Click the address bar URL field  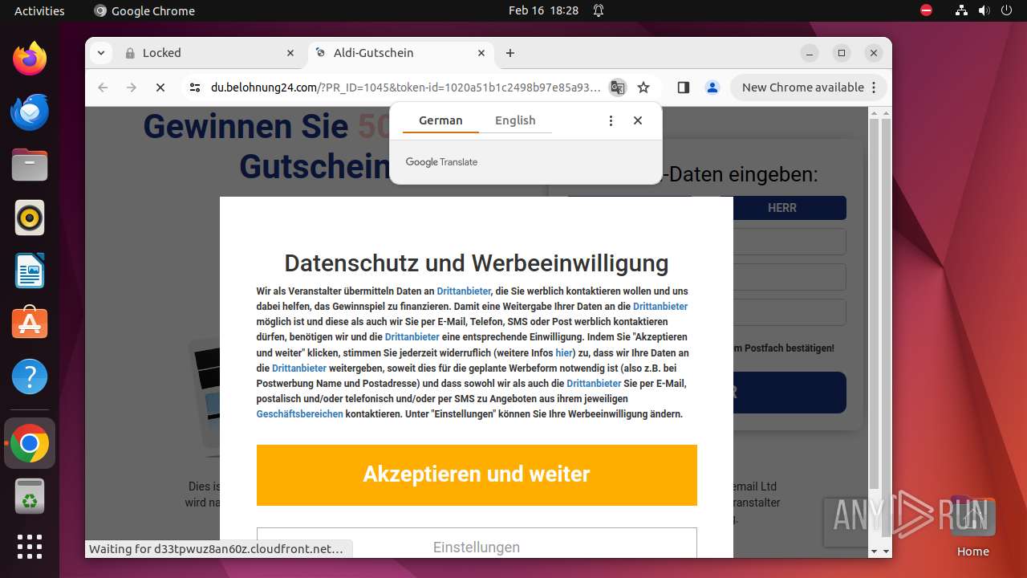coord(406,88)
